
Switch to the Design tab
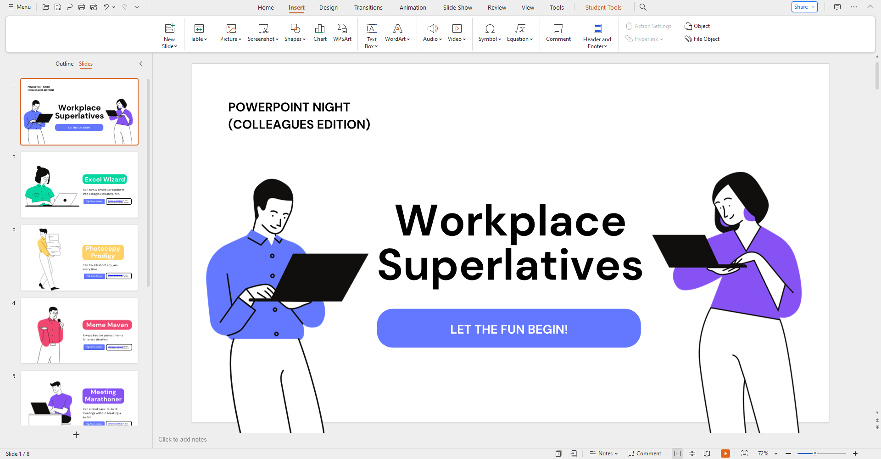point(329,7)
